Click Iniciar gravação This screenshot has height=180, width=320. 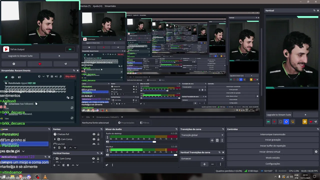(x=273, y=140)
